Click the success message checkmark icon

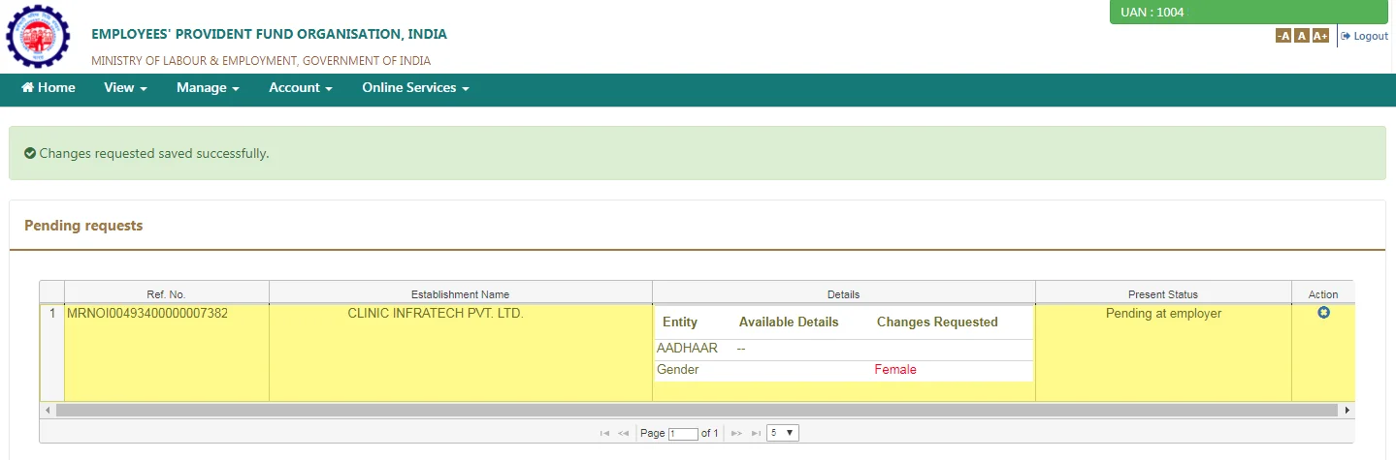[x=30, y=153]
